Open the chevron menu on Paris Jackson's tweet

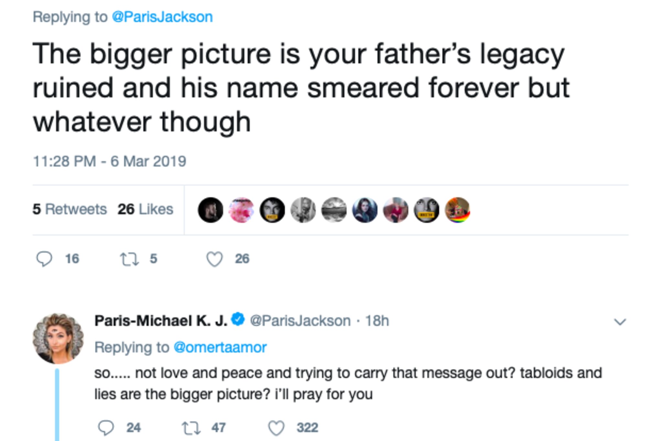click(x=620, y=322)
